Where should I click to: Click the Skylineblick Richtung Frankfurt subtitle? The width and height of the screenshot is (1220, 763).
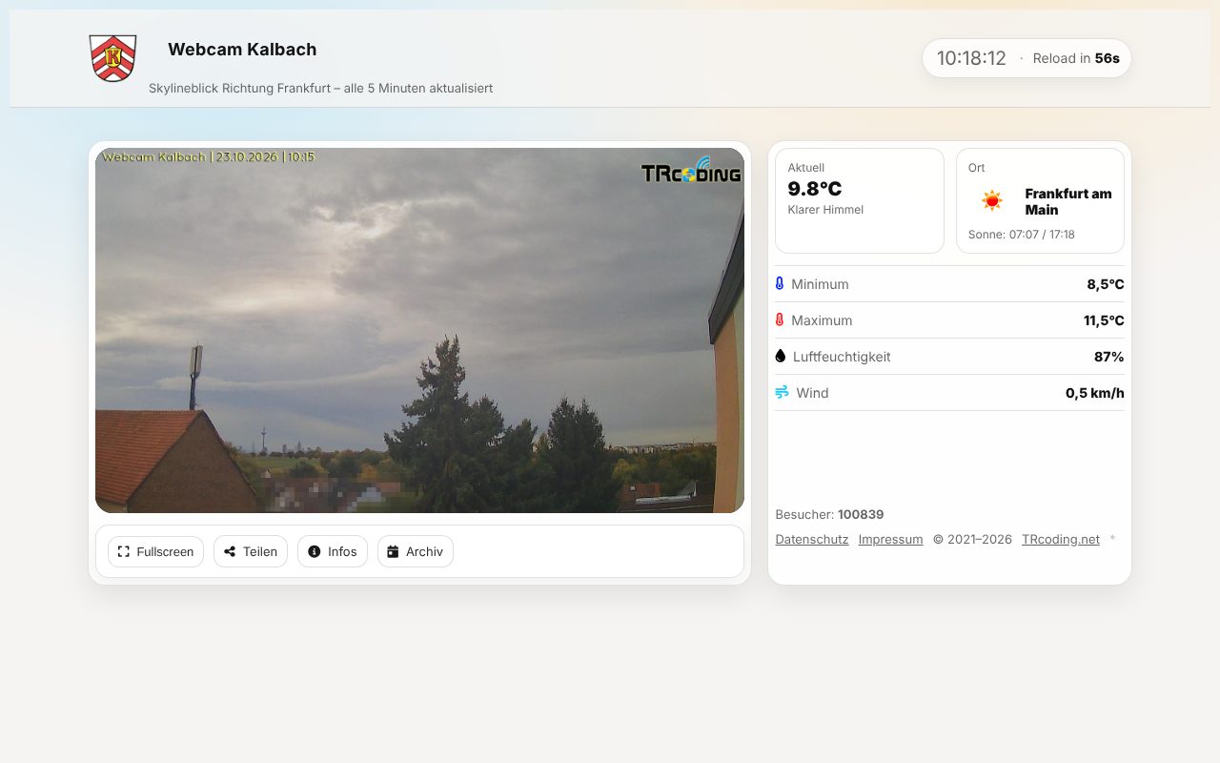point(320,88)
